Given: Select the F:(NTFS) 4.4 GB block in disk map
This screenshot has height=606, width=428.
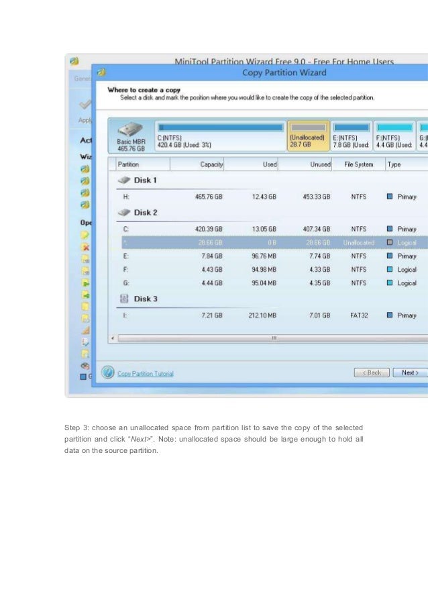Looking at the screenshot, I should (x=394, y=136).
